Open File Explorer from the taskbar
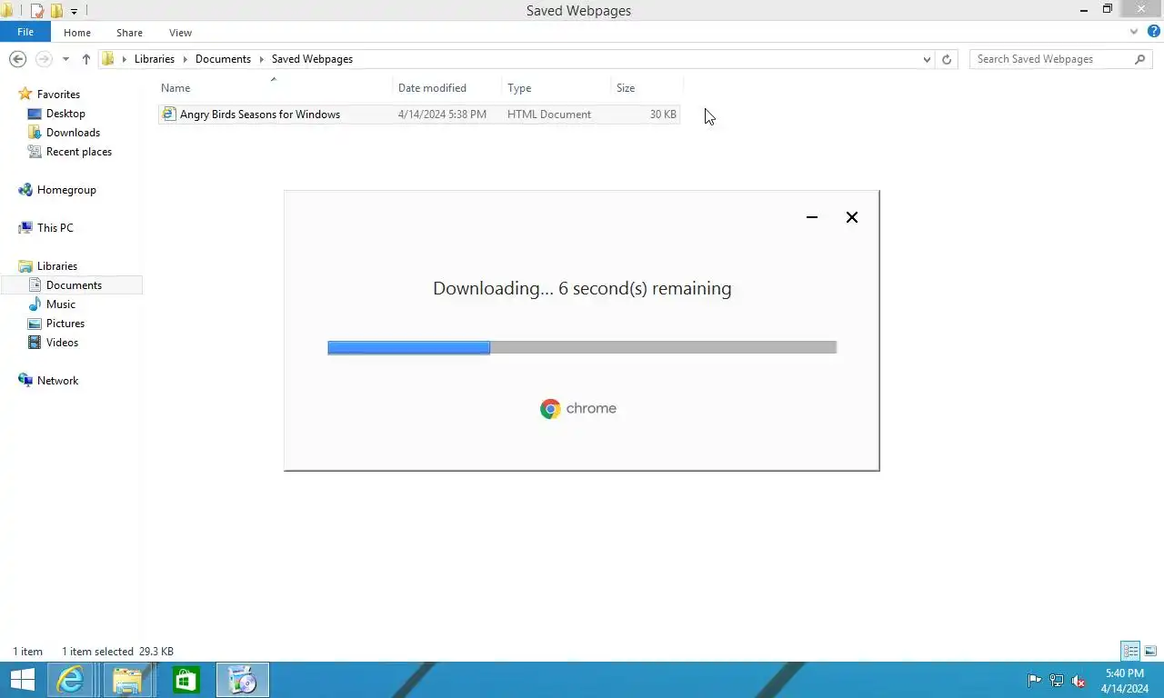 [127, 680]
